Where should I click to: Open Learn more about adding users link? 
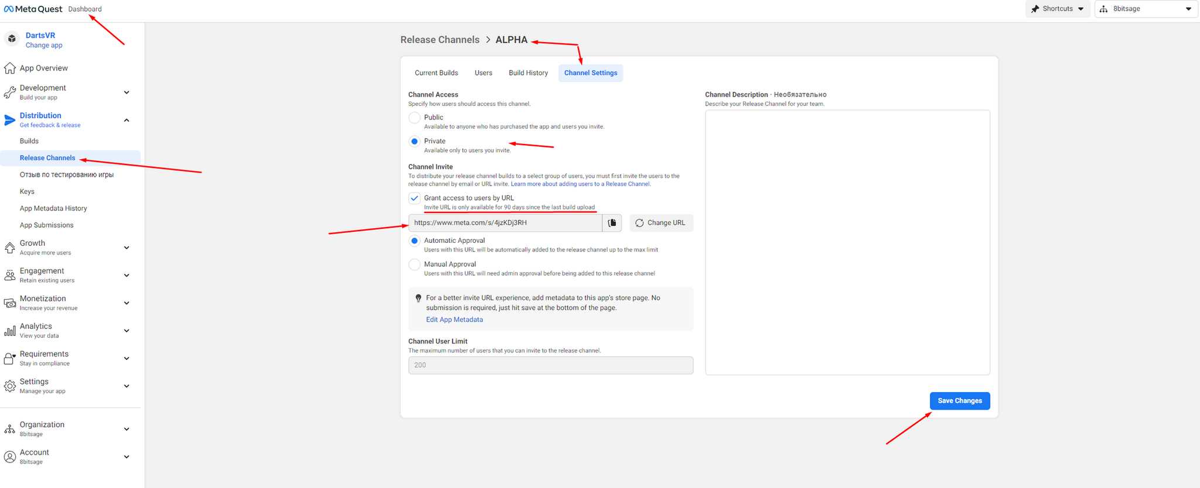click(580, 184)
